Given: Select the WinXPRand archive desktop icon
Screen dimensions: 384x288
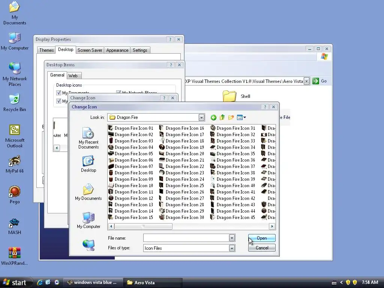Looking at the screenshot, I should pos(15,256).
